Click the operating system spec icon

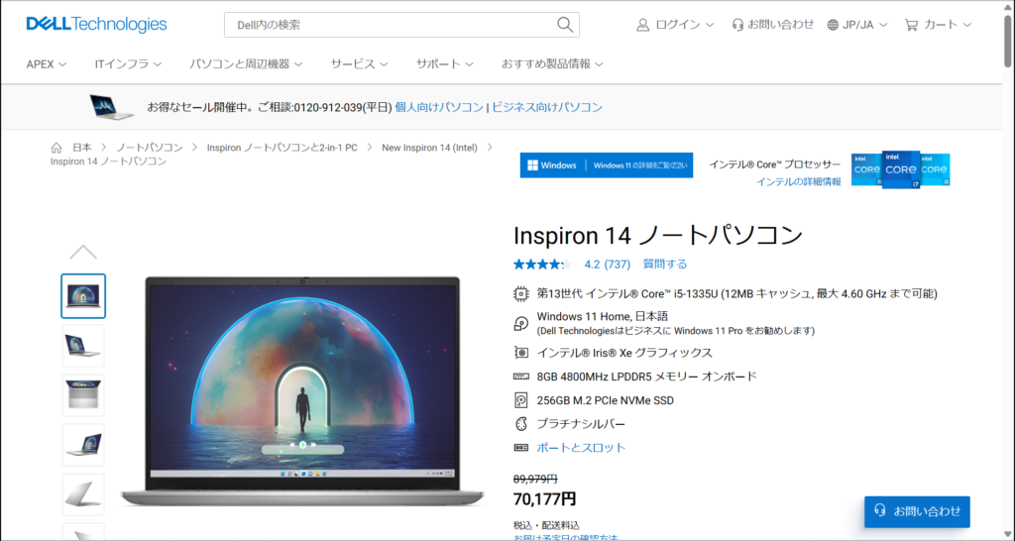520,323
